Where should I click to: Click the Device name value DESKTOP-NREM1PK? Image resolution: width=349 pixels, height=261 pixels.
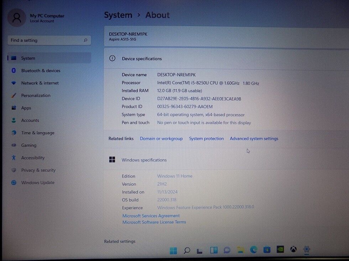pos(176,75)
